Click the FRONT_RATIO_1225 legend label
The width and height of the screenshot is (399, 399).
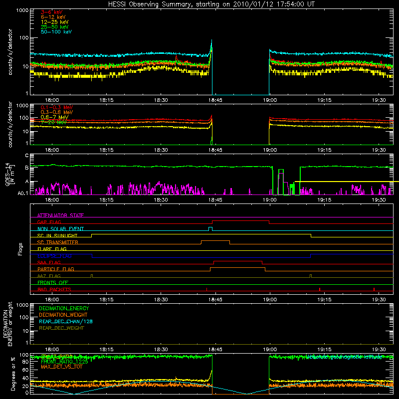tap(64, 362)
